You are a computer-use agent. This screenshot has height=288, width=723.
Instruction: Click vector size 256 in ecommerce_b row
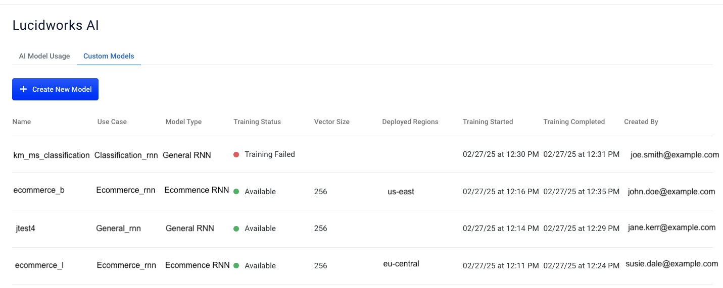tap(321, 192)
